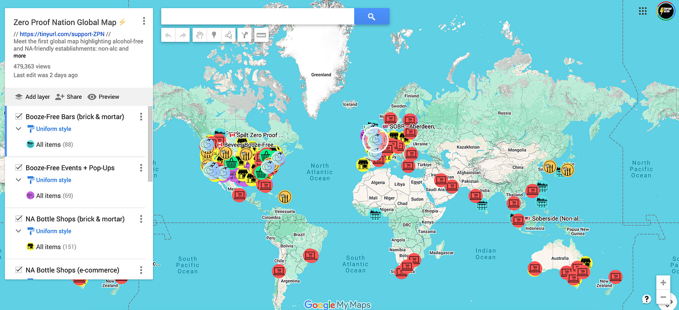Open the account profile avatar
This screenshot has width=679, height=310.
tap(665, 11)
